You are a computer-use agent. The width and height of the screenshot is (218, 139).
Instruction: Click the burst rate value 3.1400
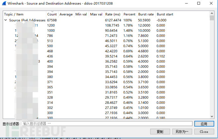[x=143, y=103]
